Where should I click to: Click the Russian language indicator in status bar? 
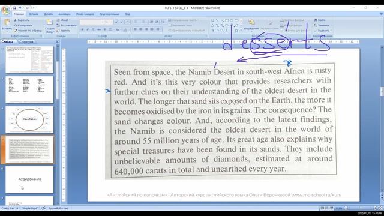click(58, 208)
